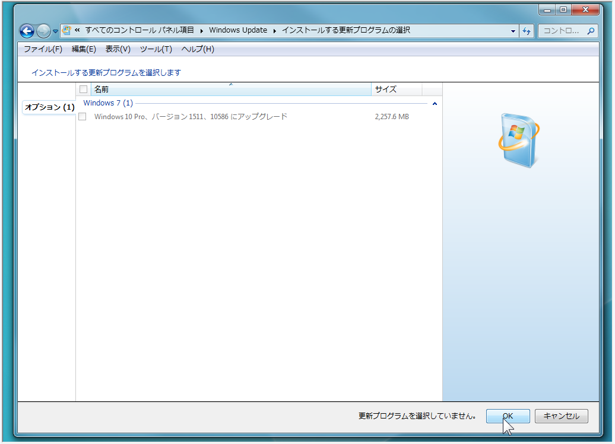This screenshot has width=615, height=444.
Task: Click the OK button
Action: click(508, 416)
